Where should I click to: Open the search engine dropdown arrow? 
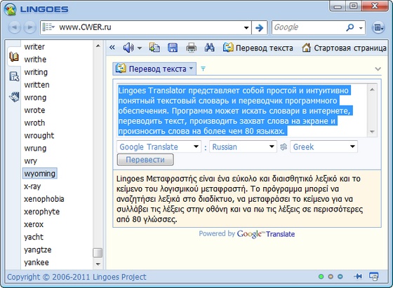click(x=361, y=28)
